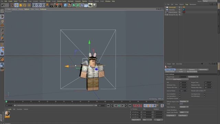Toggle the Use Animation checkbox
This screenshot has height=124, width=220.
pos(180,94)
